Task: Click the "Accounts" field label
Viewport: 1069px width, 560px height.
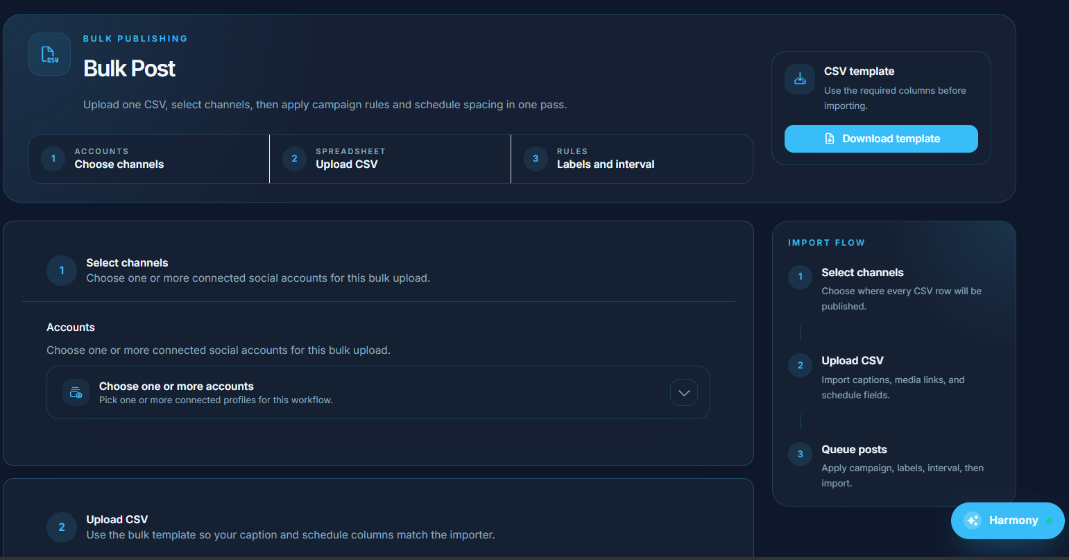Action: (x=71, y=328)
